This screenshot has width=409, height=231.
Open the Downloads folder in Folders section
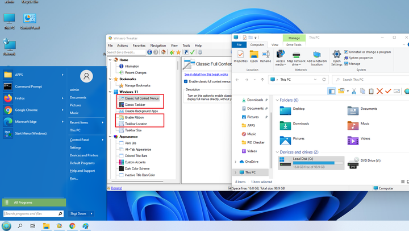tap(295, 125)
